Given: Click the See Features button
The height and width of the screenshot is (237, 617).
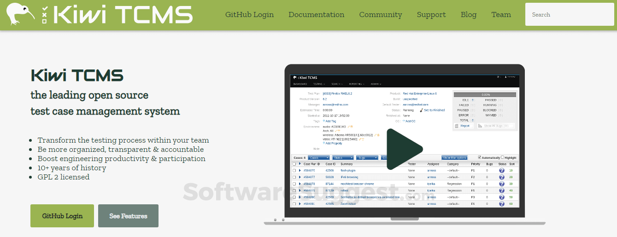Looking at the screenshot, I should tap(128, 216).
